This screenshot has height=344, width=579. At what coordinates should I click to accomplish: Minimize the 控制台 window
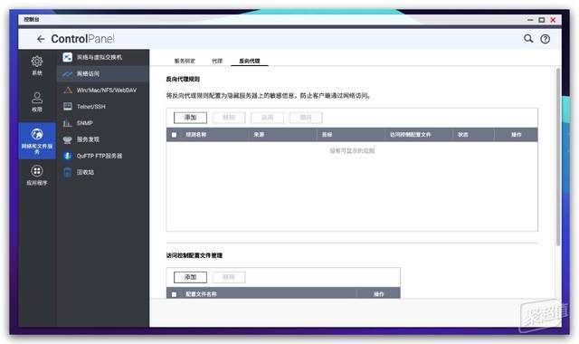click(530, 20)
